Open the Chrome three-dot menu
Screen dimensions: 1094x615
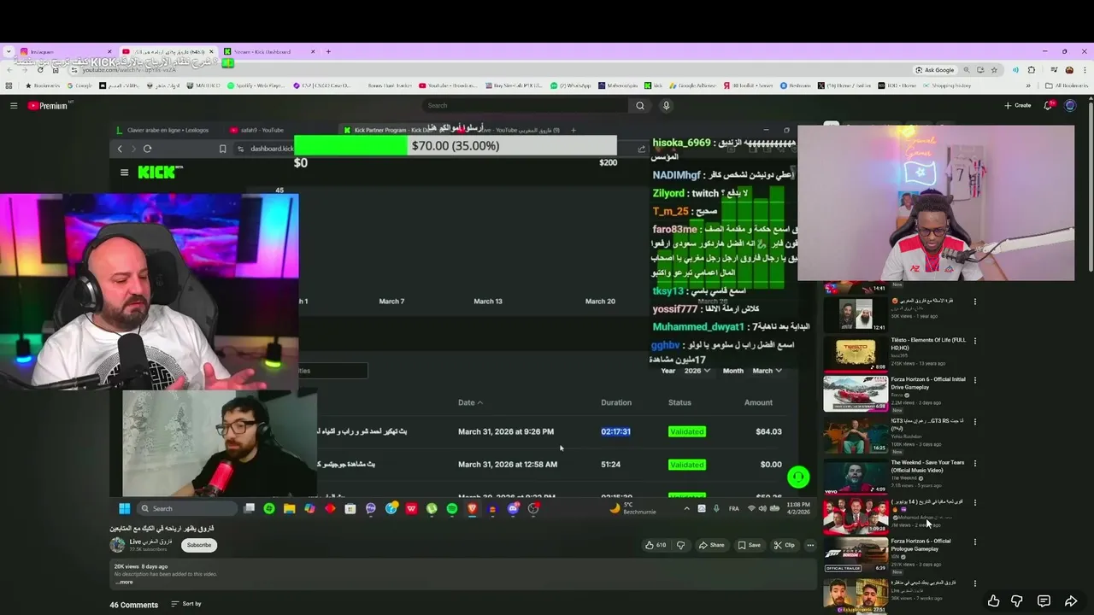click(1085, 70)
